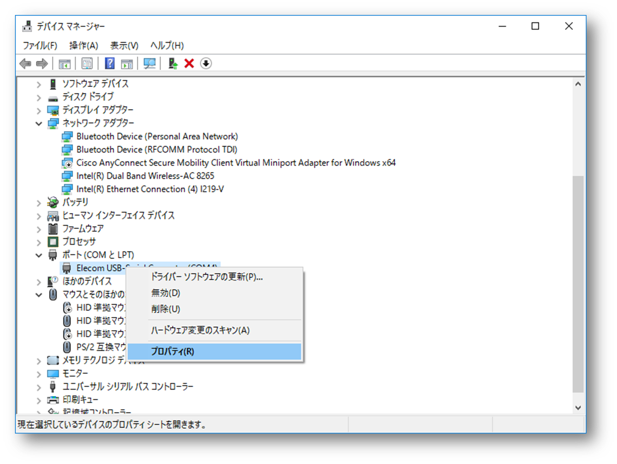Expand the モニター node

click(x=39, y=374)
